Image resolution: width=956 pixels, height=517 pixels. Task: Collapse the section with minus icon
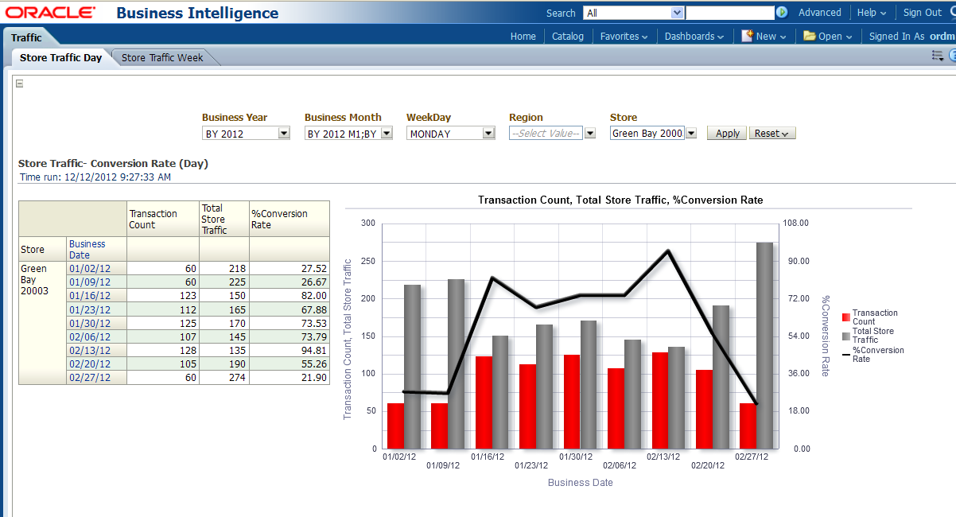coord(20,84)
